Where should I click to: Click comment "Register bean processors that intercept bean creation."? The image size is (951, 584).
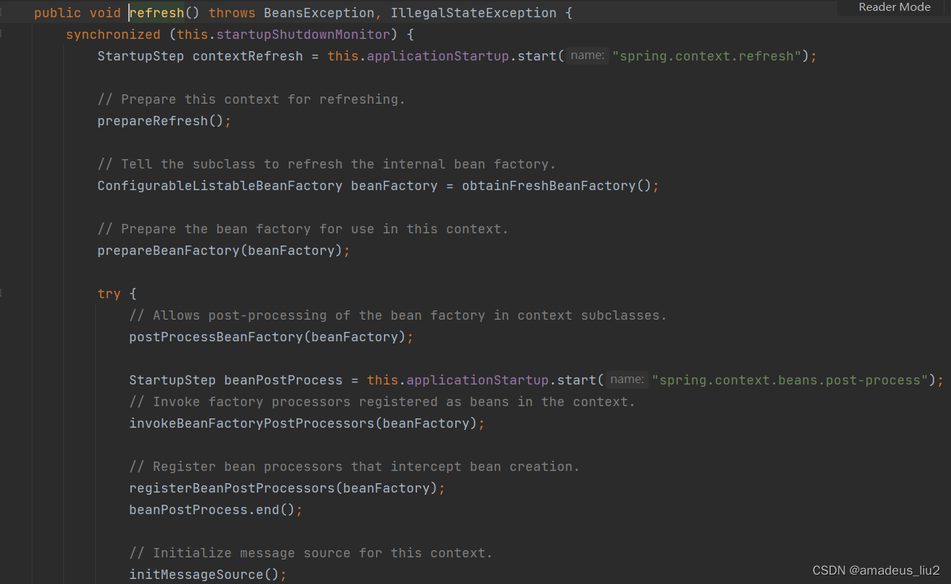354,467
